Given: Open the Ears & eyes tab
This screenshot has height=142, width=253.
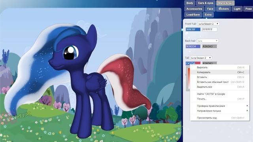Looking at the screenshot, I should (206, 3).
